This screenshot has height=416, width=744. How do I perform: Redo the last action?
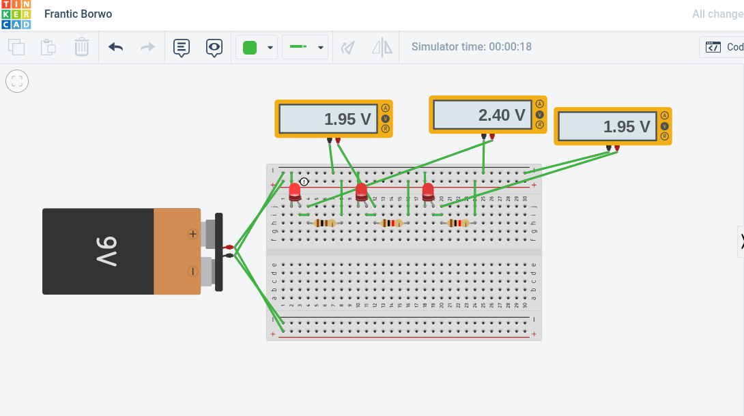coord(147,47)
